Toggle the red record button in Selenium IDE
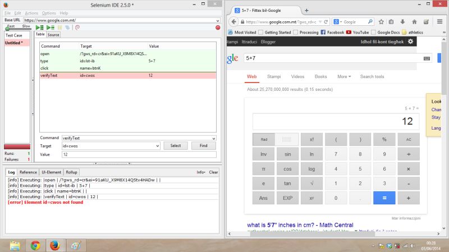This screenshot has height=252, width=449. point(218,28)
